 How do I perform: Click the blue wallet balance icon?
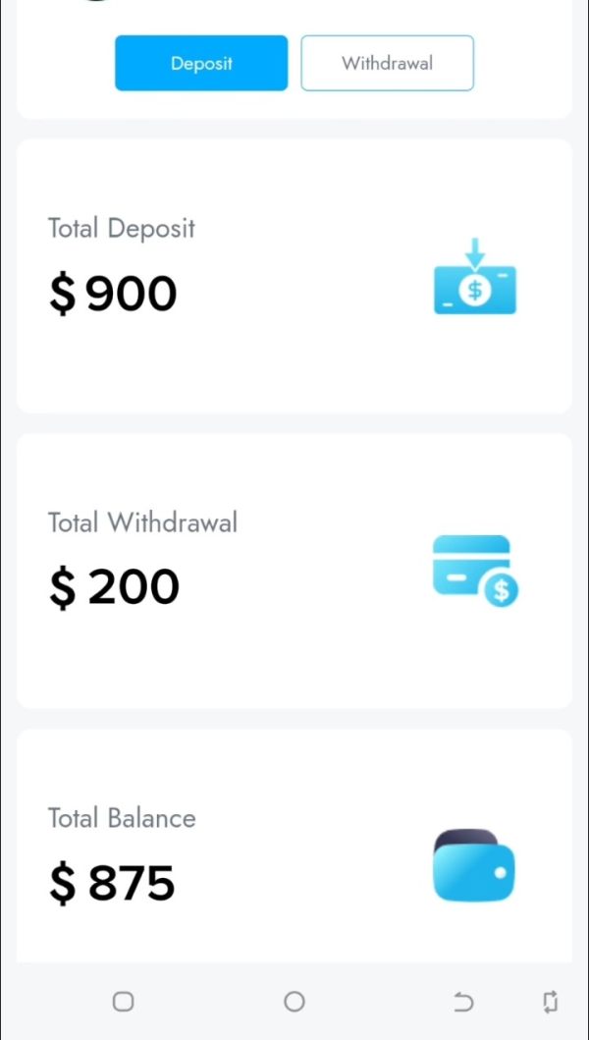(x=473, y=866)
